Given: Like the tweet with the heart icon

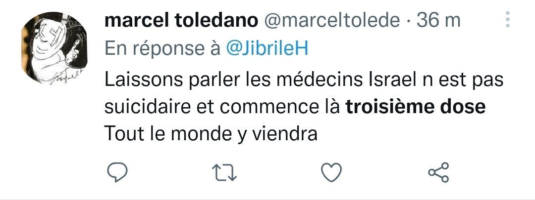Looking at the screenshot, I should coord(331,172).
